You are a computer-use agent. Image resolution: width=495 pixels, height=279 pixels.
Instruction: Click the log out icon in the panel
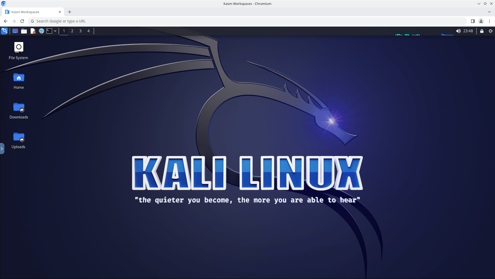[491, 31]
